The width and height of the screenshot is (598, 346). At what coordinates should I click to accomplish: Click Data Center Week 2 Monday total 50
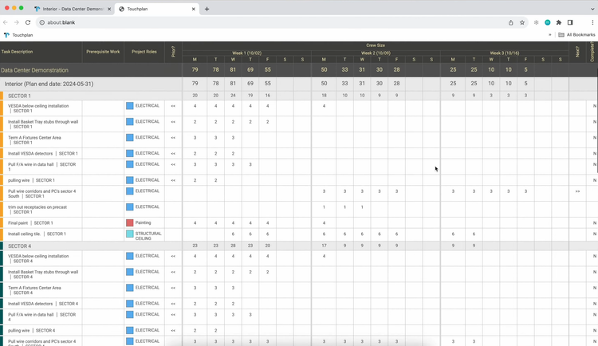(324, 70)
